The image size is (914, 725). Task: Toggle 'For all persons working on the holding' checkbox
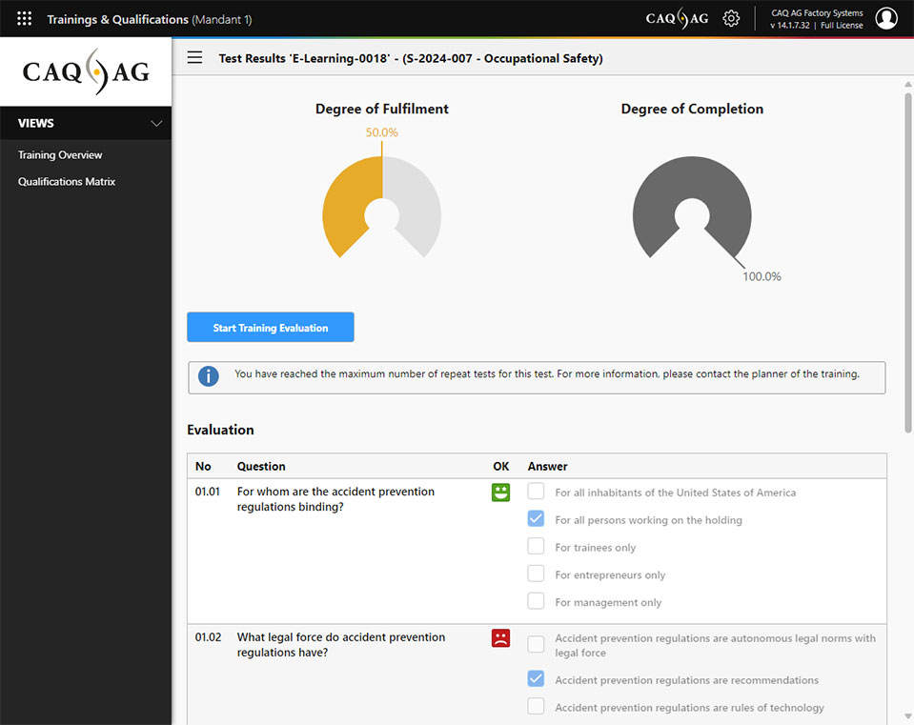[537, 519]
